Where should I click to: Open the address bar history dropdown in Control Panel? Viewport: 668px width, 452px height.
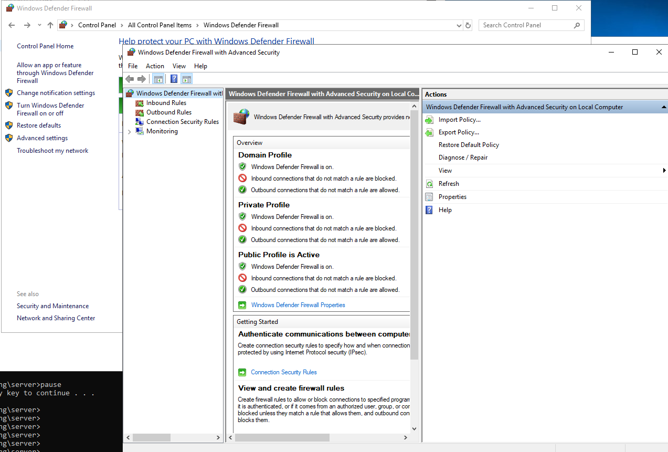459,25
